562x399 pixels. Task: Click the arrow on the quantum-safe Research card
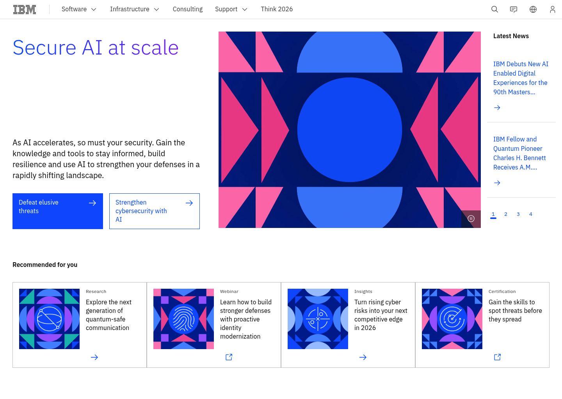pyautogui.click(x=94, y=357)
